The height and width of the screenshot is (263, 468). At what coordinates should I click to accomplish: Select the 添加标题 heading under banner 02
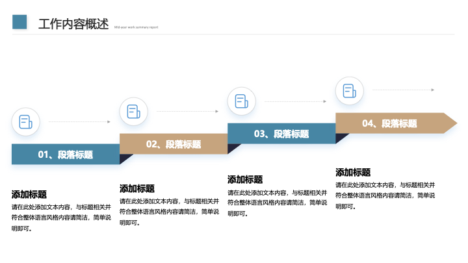click(x=137, y=188)
